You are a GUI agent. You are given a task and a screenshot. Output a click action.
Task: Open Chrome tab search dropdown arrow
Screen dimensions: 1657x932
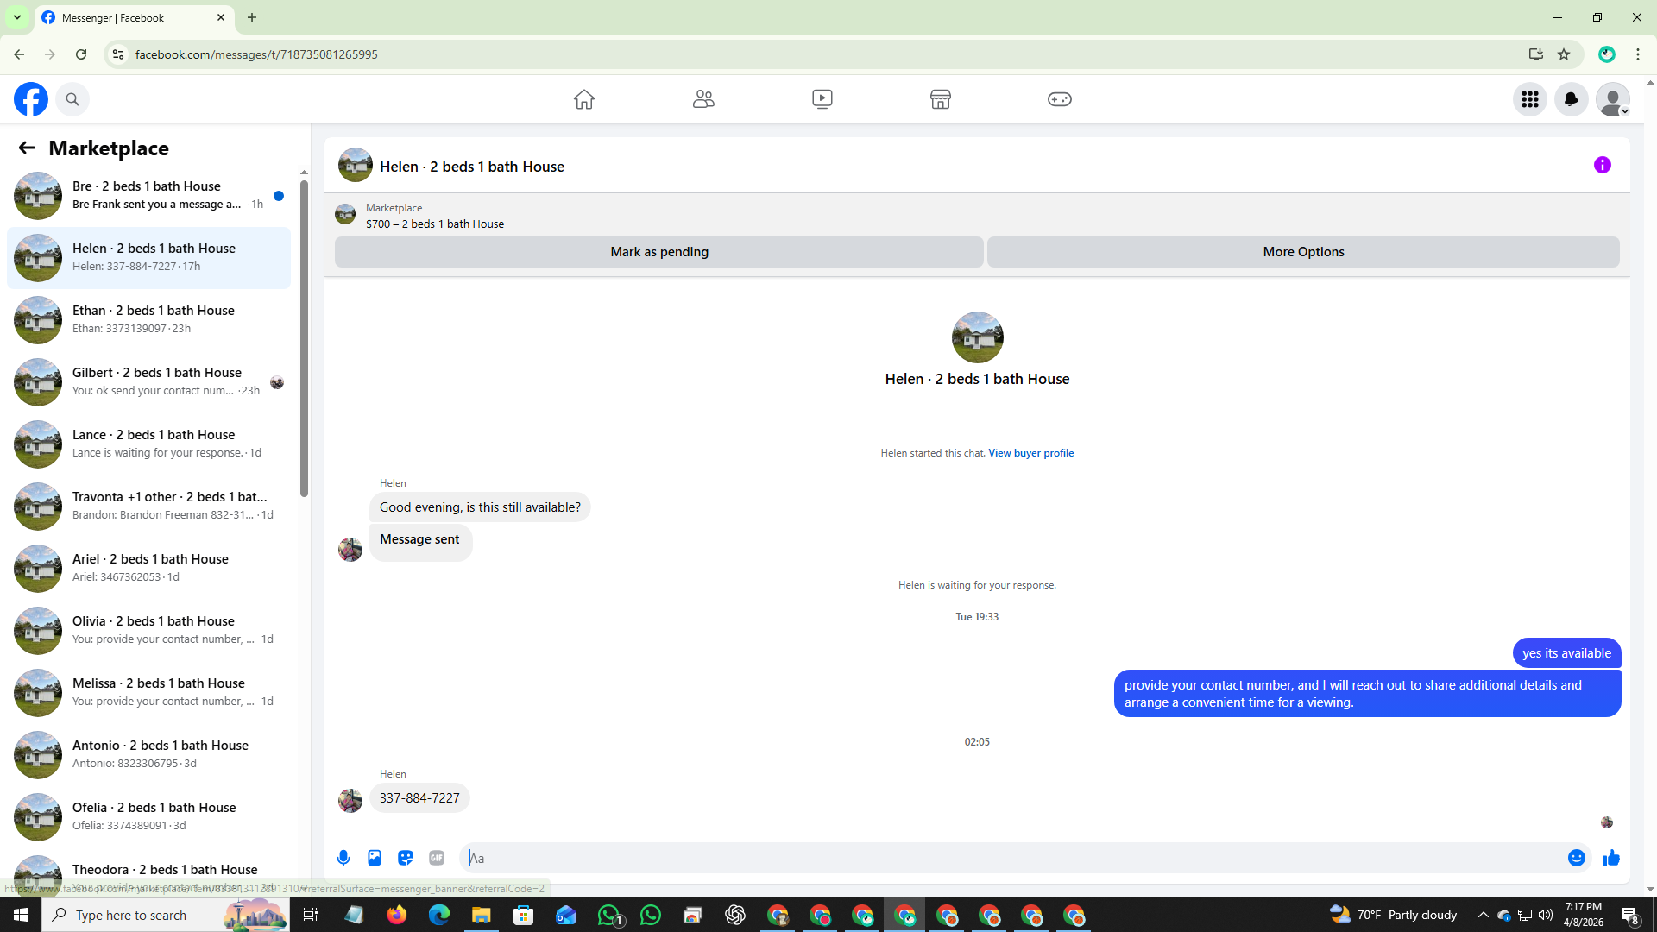point(16,17)
